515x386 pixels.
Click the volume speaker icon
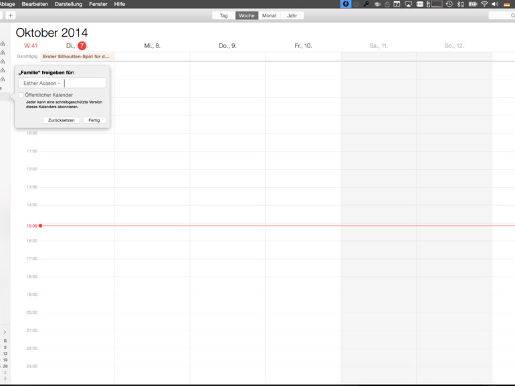pos(495,4)
